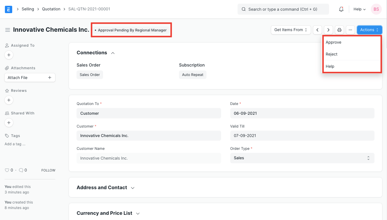Add an assignment under Assigned To
Image resolution: width=387 pixels, height=220 pixels.
click(x=9, y=55)
